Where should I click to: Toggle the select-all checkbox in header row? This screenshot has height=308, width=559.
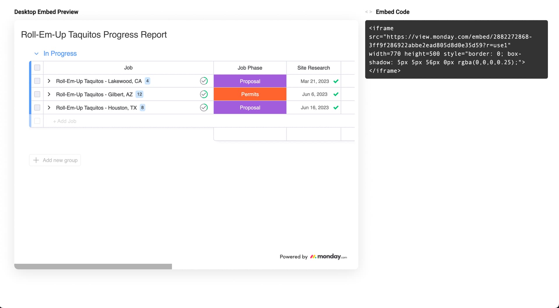pyautogui.click(x=37, y=68)
